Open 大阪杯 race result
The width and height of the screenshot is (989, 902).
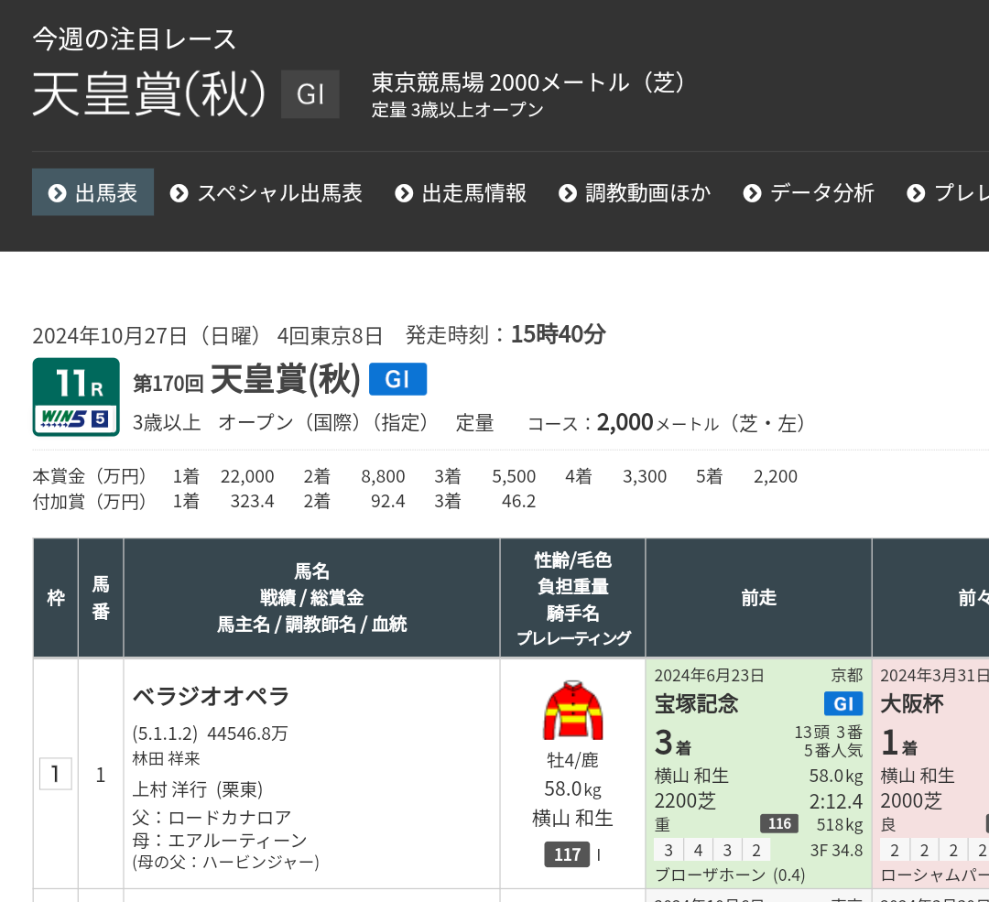[912, 704]
